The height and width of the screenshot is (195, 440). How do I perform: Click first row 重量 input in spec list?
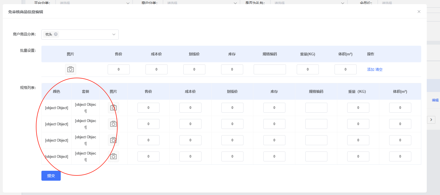point(358,108)
